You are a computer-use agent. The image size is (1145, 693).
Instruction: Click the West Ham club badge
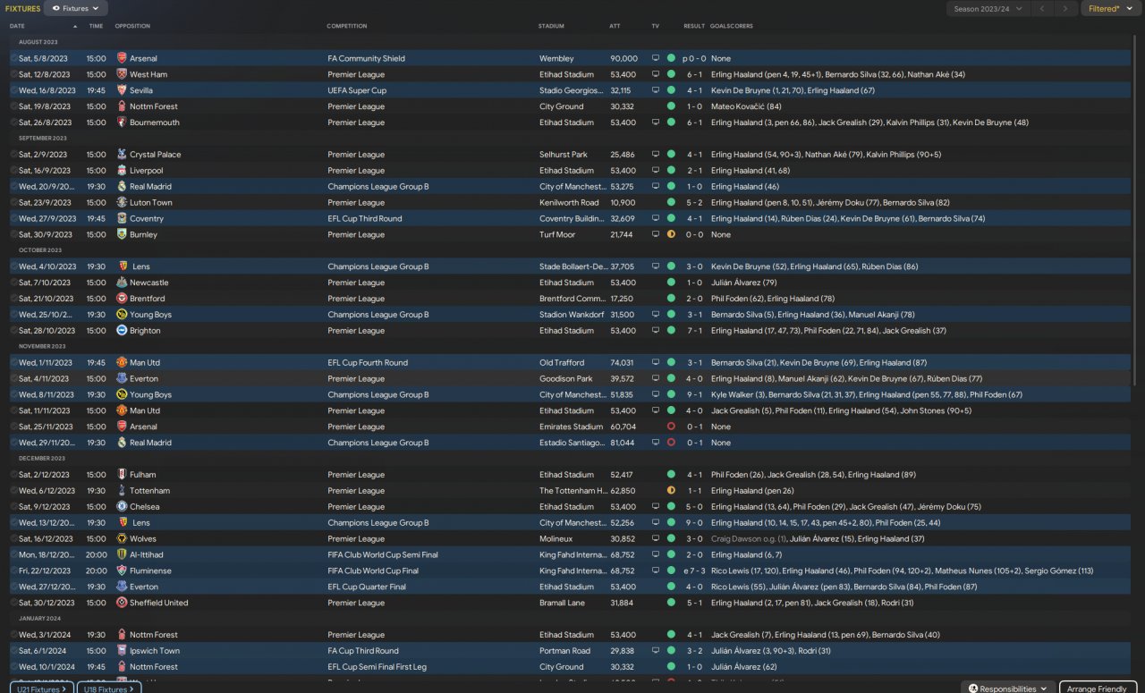[121, 74]
